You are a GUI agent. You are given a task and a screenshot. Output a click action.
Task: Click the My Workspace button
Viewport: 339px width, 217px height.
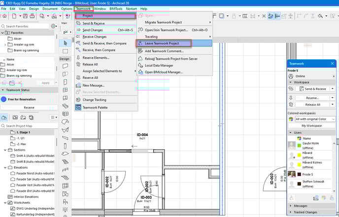(311, 126)
